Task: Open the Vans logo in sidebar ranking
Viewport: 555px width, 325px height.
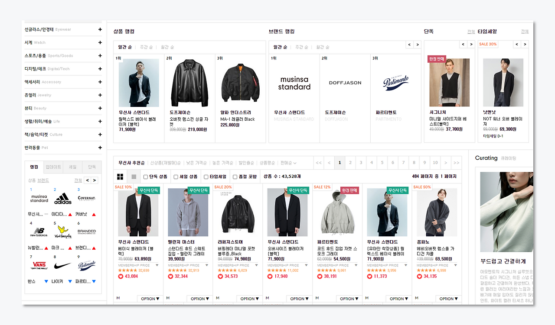Action: pos(39,265)
